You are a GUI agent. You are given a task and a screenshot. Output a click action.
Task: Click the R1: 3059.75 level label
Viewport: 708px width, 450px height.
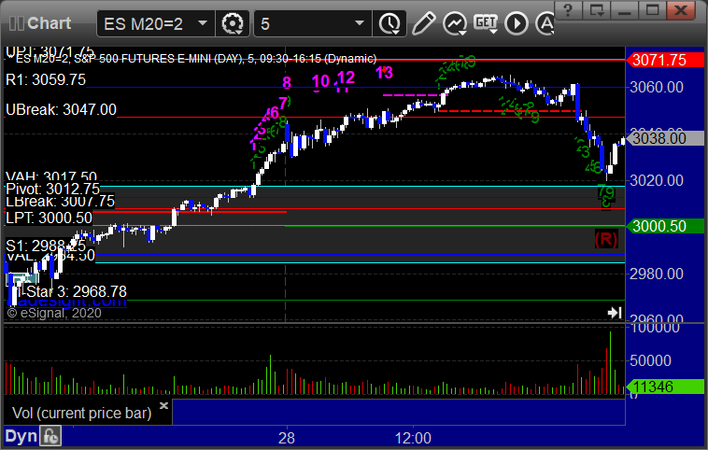pos(46,80)
